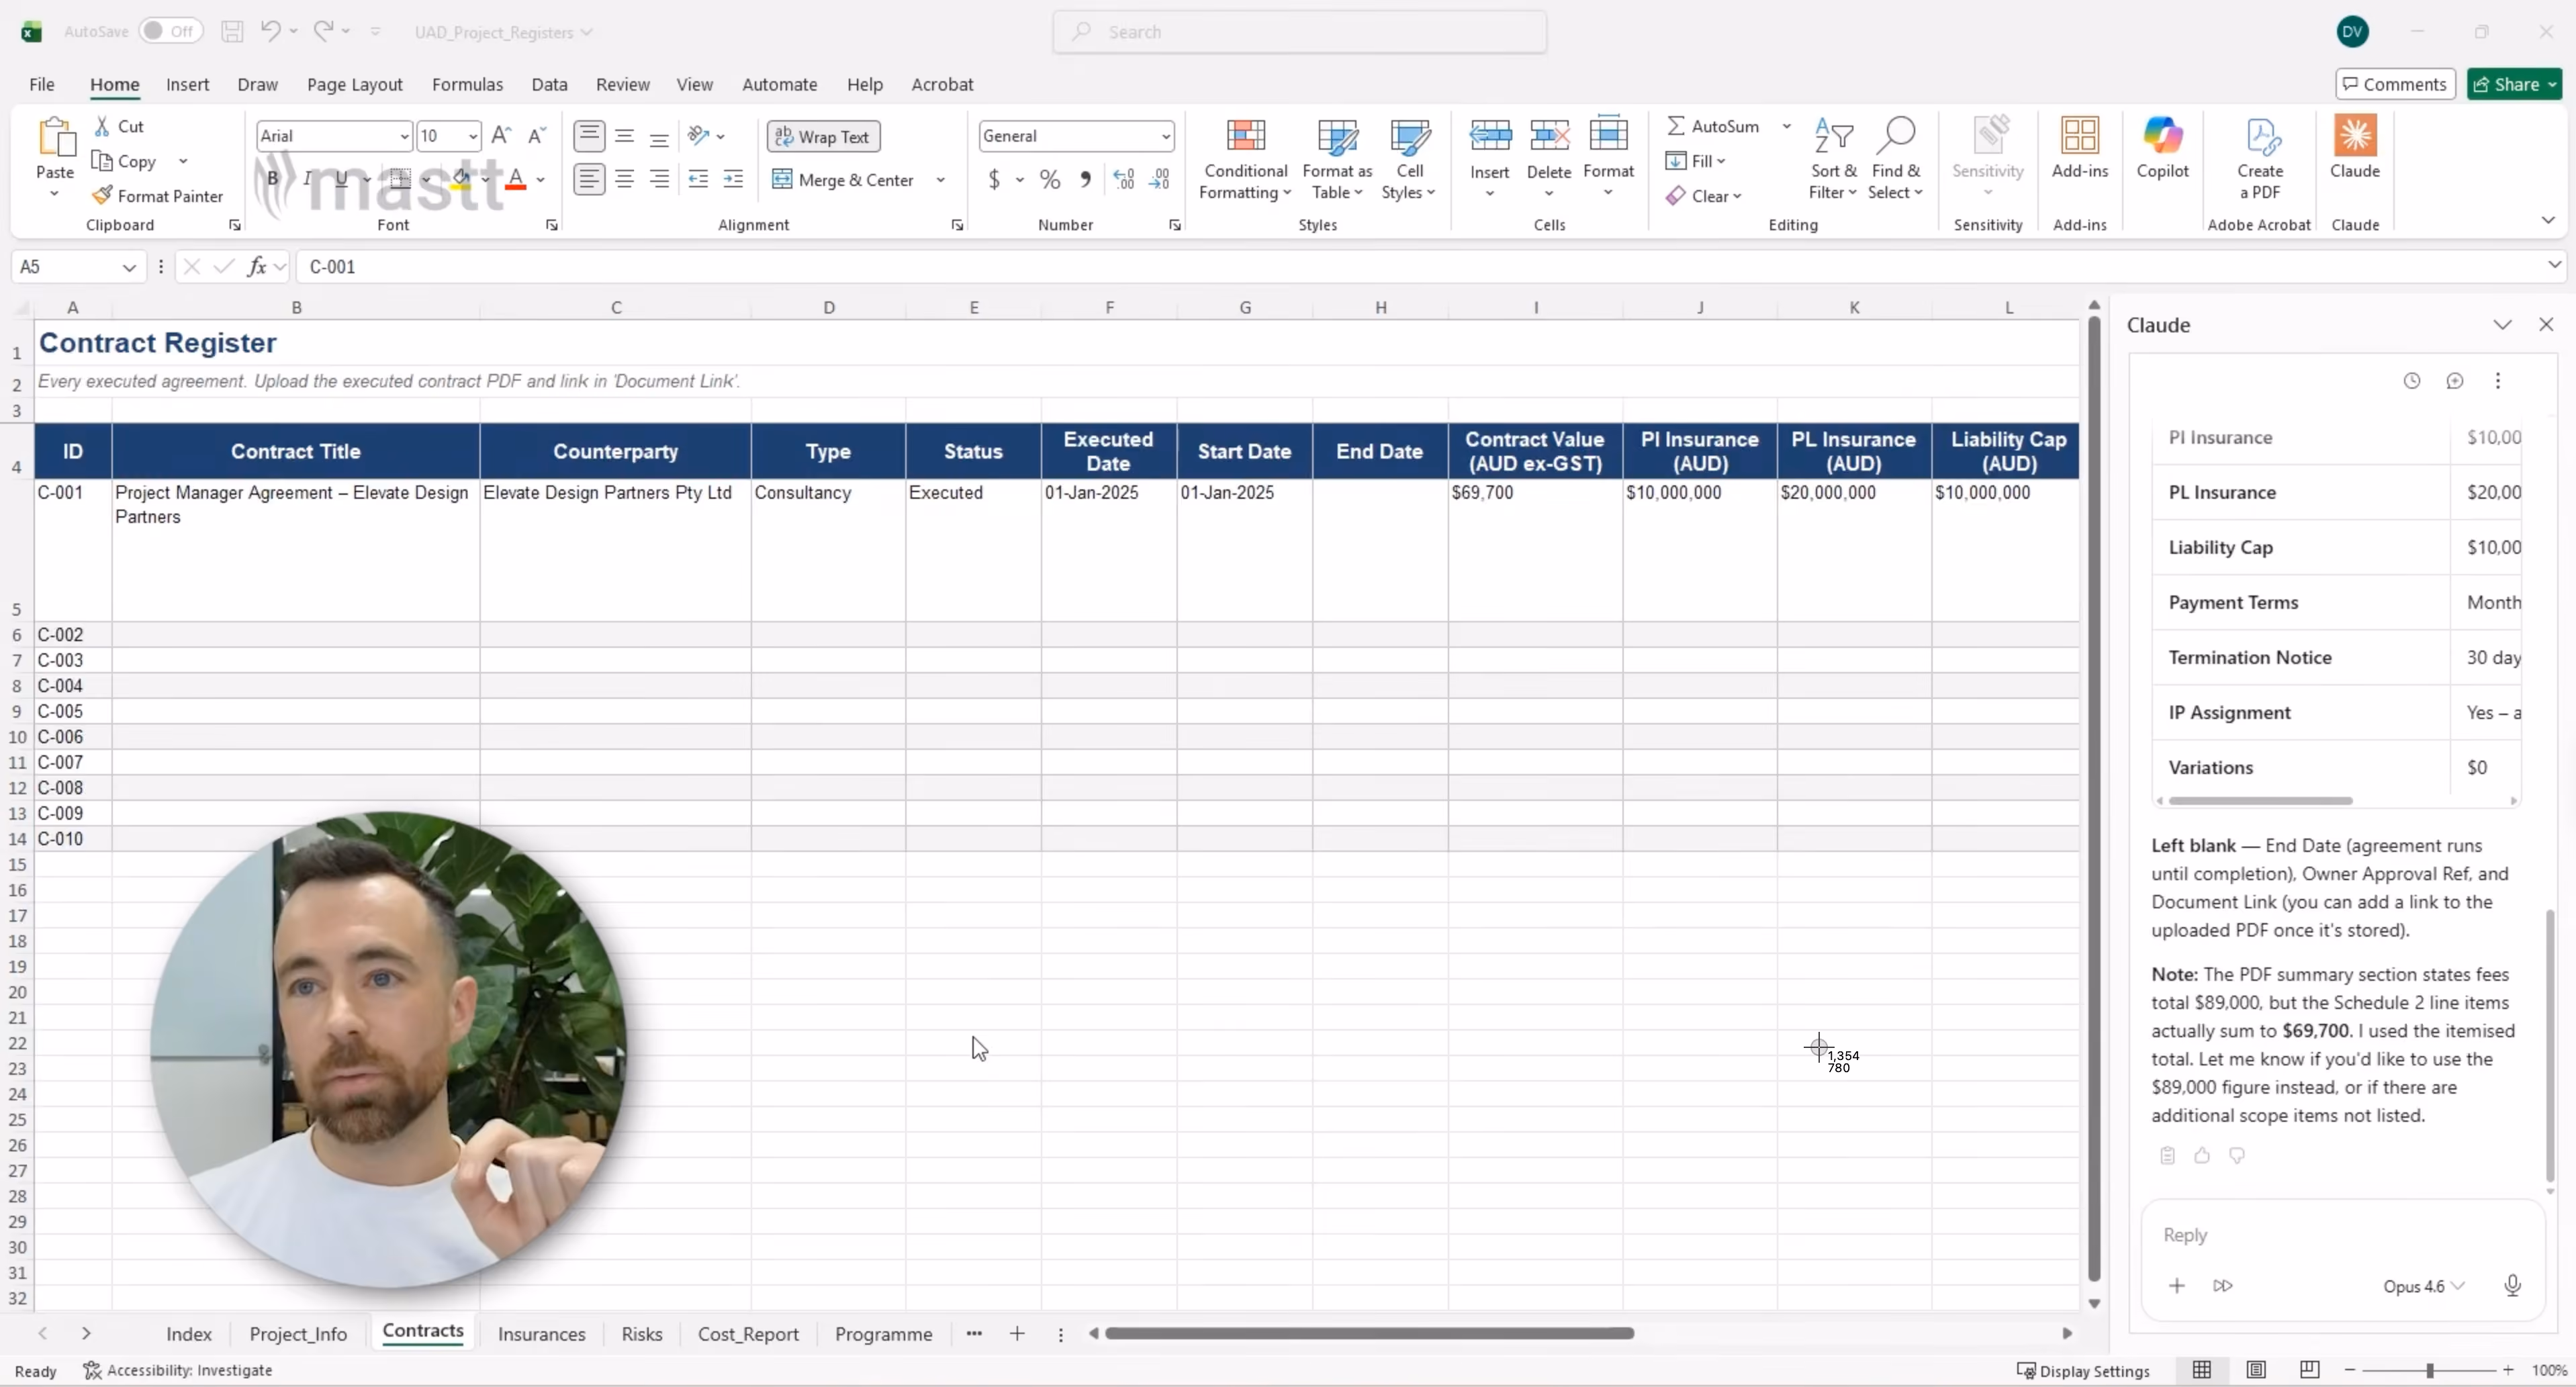Toggle AutoSave switch
This screenshot has height=1387, width=2576.
point(170,31)
